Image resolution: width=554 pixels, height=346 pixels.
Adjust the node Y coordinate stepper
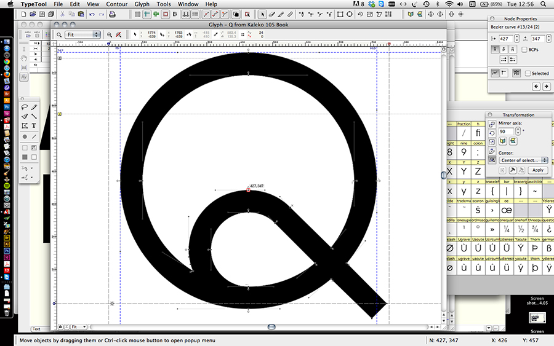548,39
